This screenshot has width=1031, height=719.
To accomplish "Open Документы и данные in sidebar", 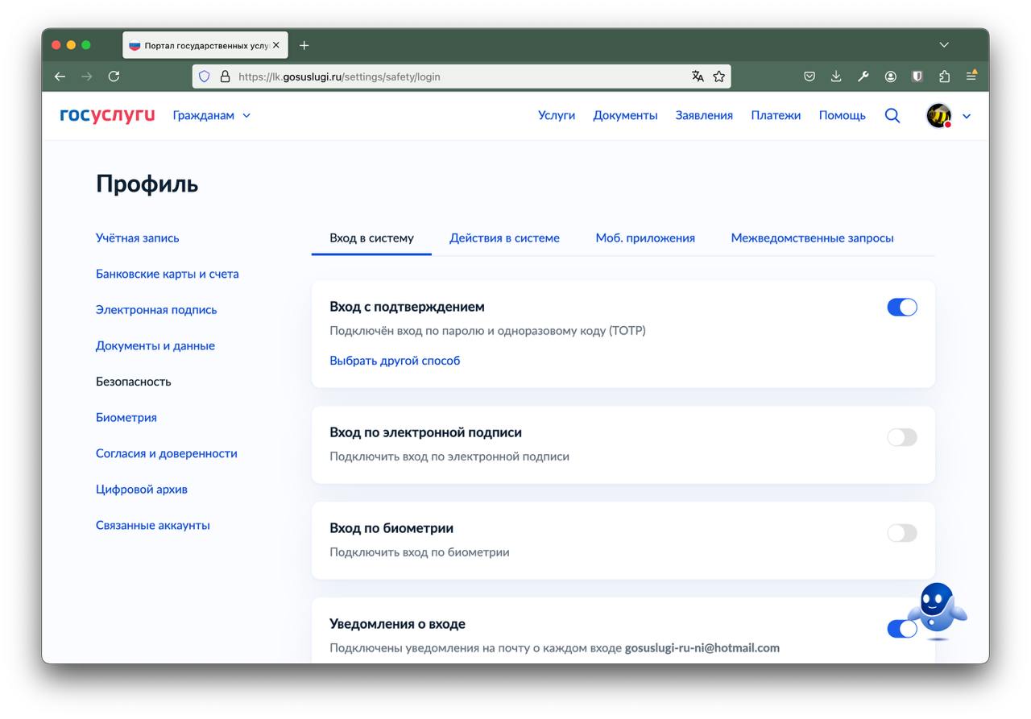I will point(155,345).
